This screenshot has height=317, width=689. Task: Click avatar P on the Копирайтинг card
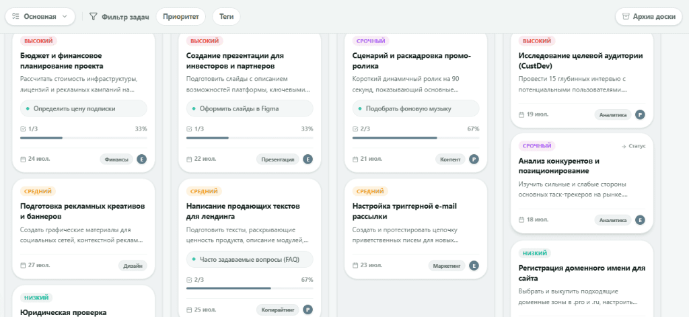(x=307, y=310)
